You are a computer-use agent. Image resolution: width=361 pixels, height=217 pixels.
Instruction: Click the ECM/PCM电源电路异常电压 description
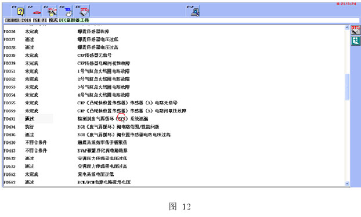(104, 182)
